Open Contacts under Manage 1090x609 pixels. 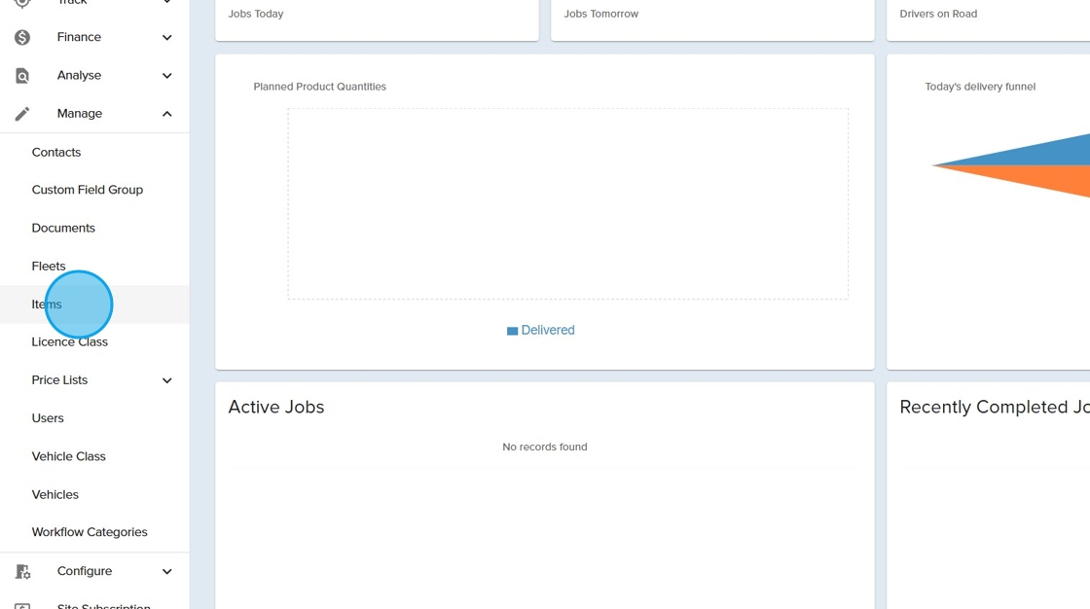(x=56, y=152)
